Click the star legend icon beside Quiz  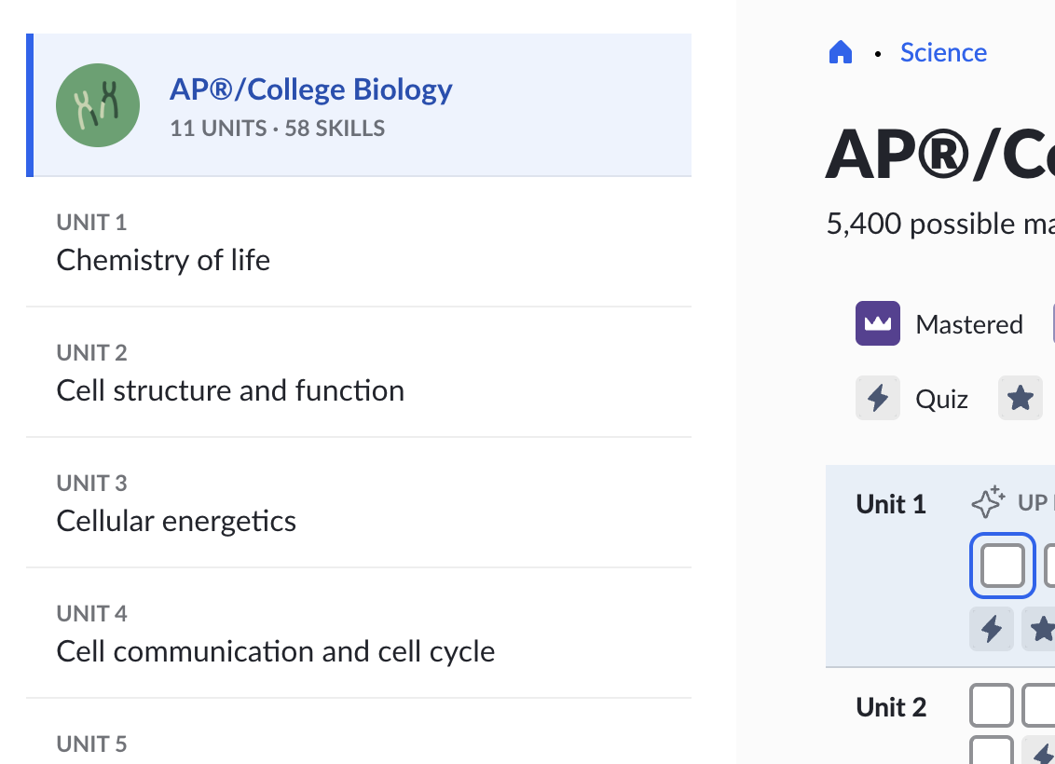(x=1021, y=399)
